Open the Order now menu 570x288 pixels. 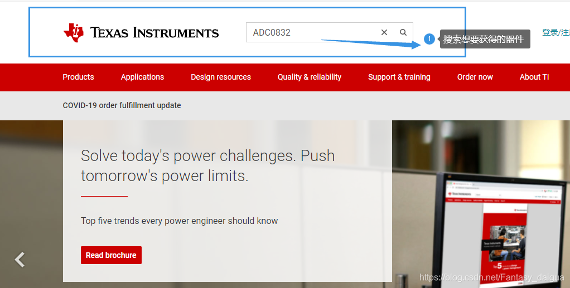475,77
